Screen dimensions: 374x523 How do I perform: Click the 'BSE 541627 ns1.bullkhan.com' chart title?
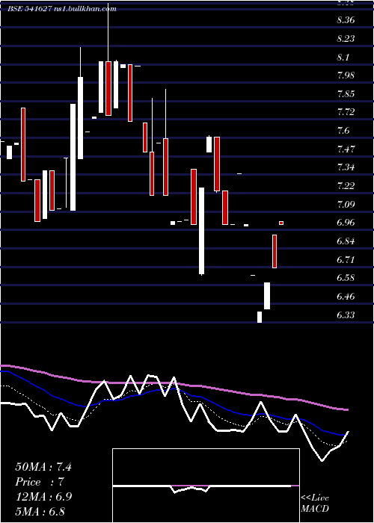(62, 9)
